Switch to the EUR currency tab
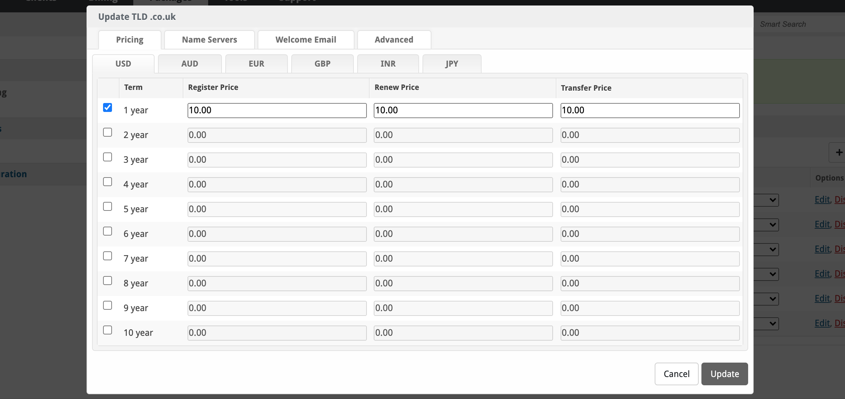The width and height of the screenshot is (845, 399). (256, 64)
